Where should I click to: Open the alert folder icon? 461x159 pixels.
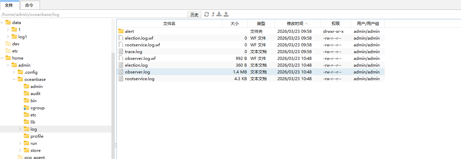point(121,31)
